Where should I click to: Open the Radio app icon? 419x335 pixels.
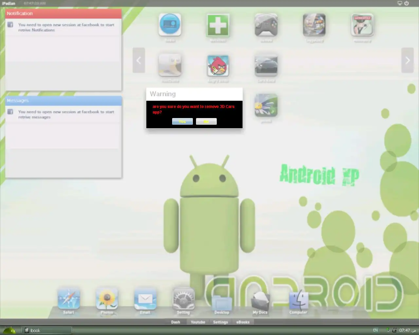click(170, 25)
